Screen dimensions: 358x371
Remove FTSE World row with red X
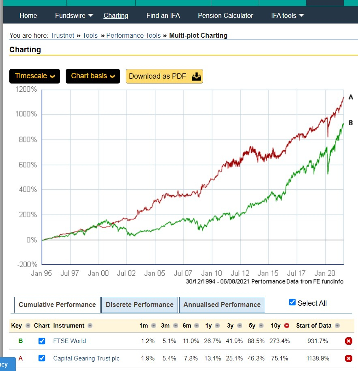point(349,341)
